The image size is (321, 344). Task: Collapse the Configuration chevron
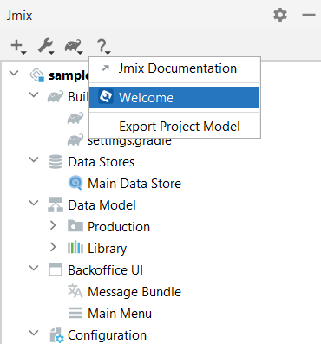34,333
